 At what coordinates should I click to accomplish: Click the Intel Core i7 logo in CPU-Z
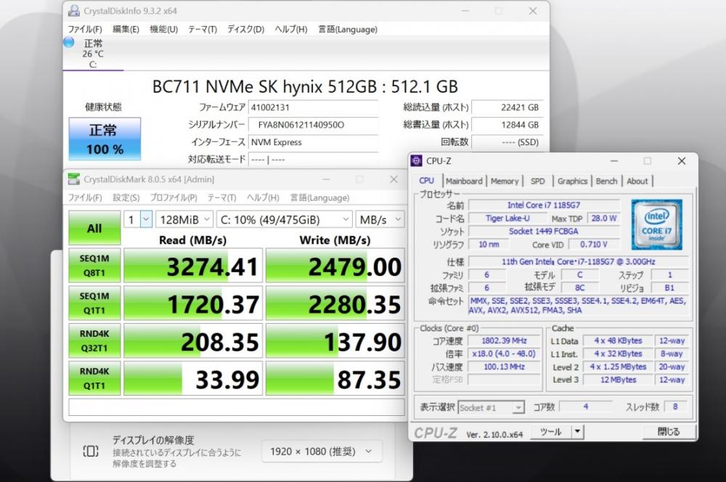coord(656,224)
